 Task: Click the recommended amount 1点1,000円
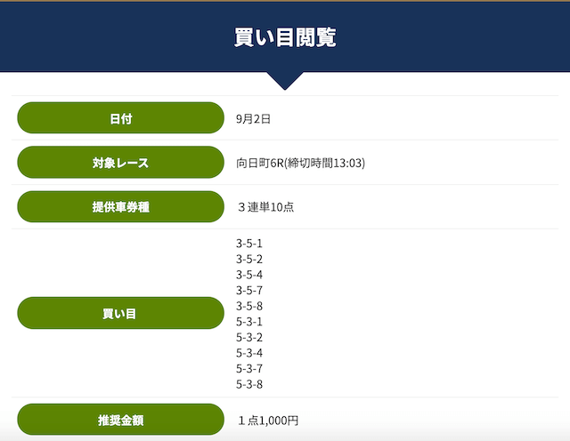pos(267,421)
